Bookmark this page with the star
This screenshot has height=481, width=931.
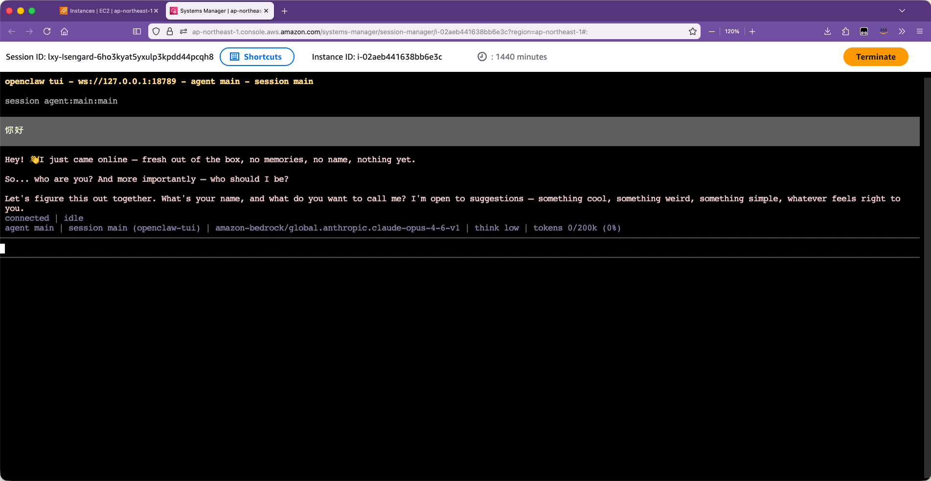[692, 31]
